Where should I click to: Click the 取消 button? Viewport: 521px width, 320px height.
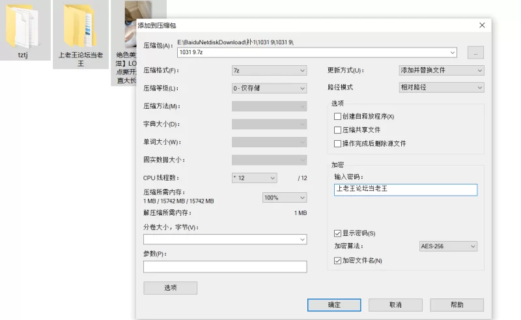(395, 305)
